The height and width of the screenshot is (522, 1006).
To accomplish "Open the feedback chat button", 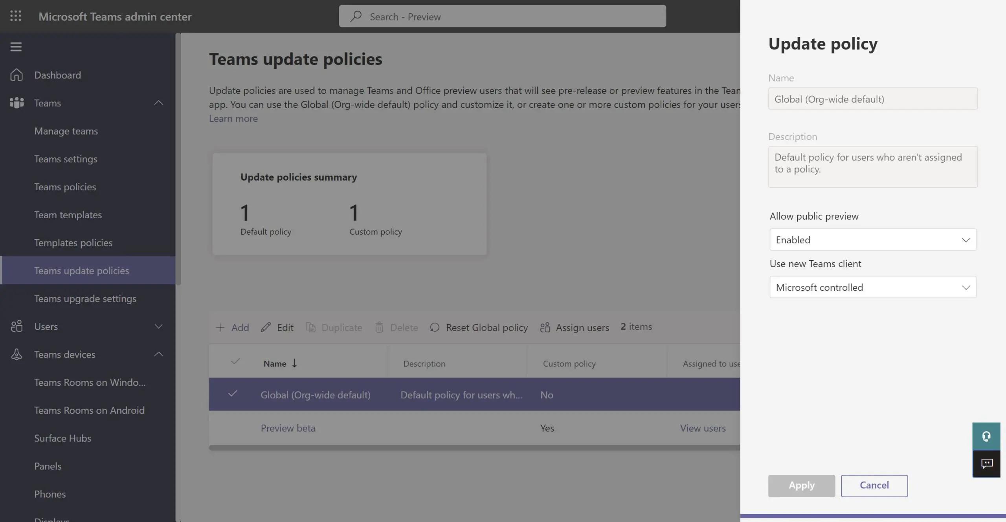I will coord(986,464).
